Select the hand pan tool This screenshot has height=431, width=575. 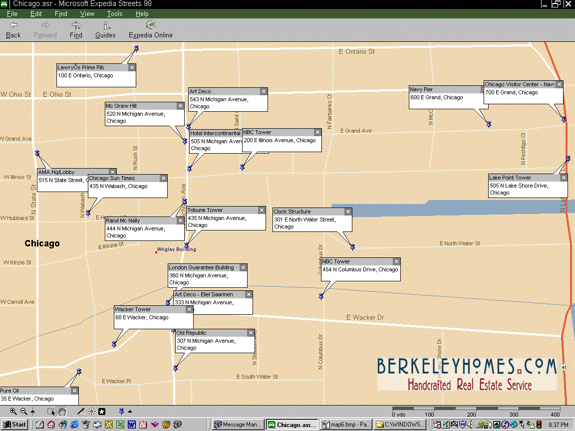[x=62, y=412]
